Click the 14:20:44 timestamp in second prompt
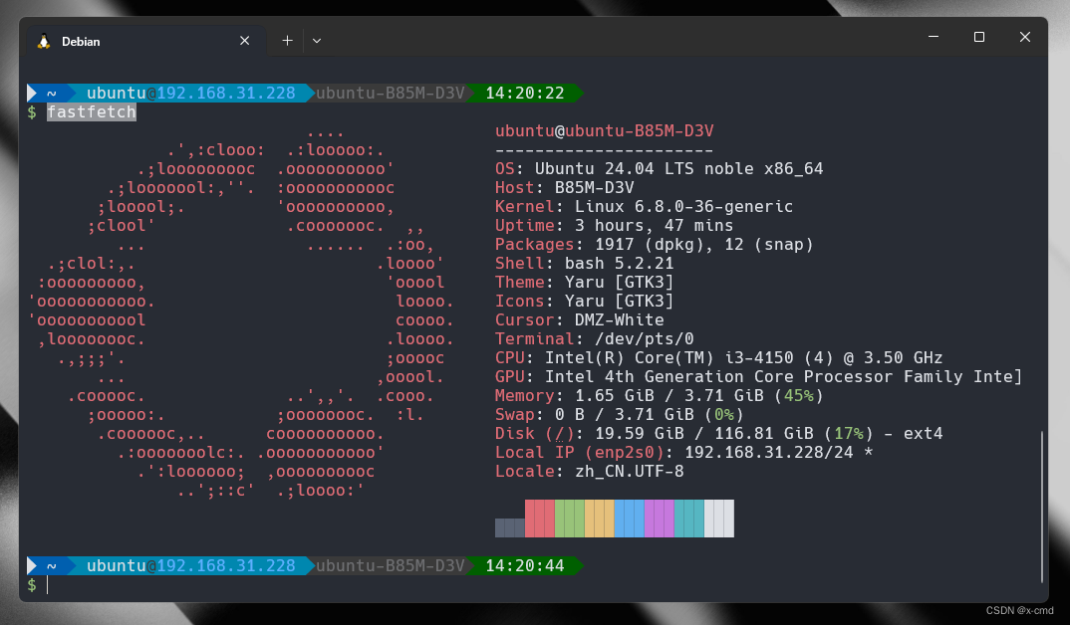The height and width of the screenshot is (625, 1070). tap(525, 565)
